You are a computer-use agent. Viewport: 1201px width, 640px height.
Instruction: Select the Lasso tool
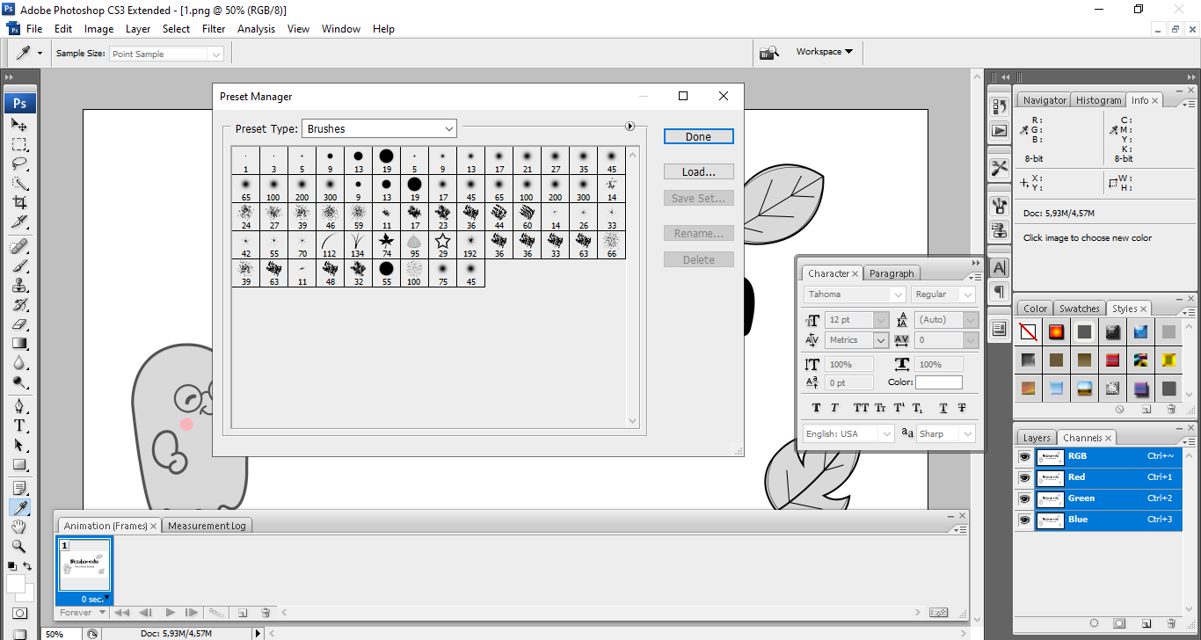click(x=19, y=164)
